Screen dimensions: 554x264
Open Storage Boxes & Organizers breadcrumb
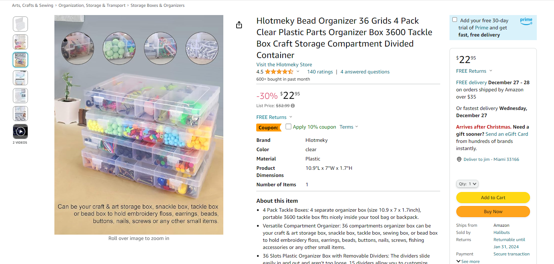[157, 5]
